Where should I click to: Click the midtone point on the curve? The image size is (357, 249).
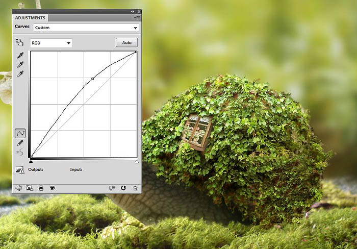coord(92,79)
